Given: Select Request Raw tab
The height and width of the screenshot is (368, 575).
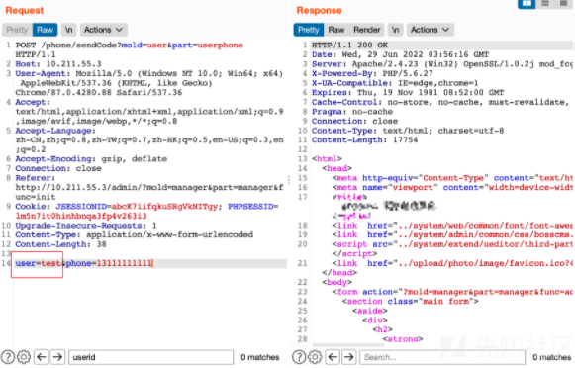Looking at the screenshot, I should pyautogui.click(x=46, y=30).
